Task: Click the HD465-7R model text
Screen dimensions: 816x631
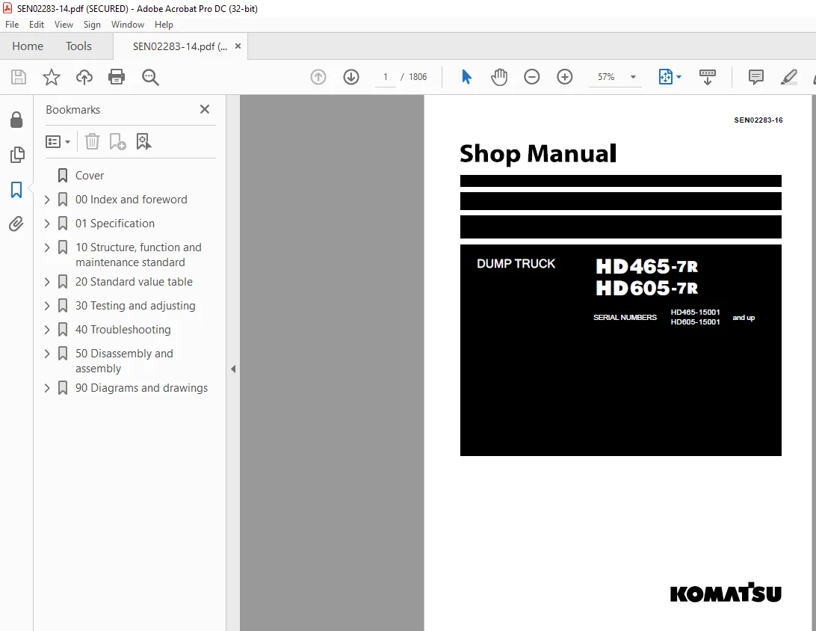Action: pos(646,266)
